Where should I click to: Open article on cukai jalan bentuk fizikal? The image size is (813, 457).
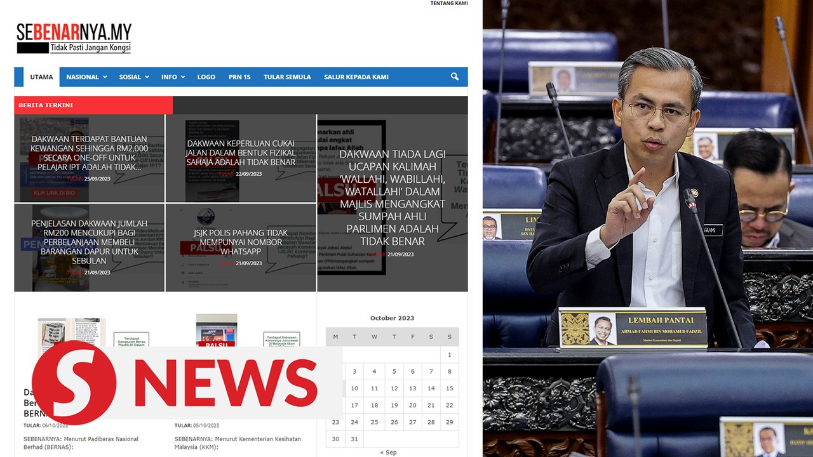pos(241,153)
